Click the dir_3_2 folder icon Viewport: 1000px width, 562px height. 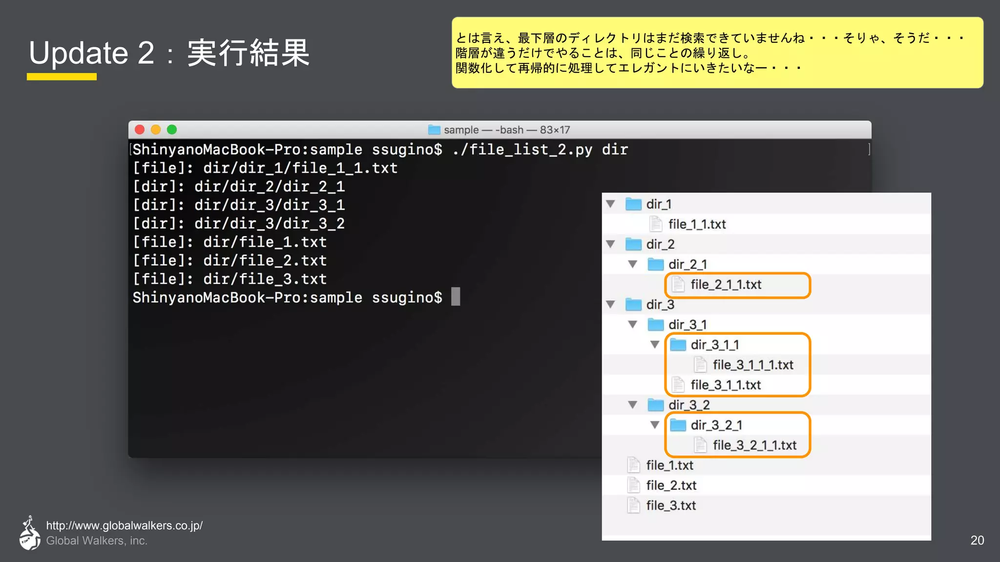tap(656, 405)
